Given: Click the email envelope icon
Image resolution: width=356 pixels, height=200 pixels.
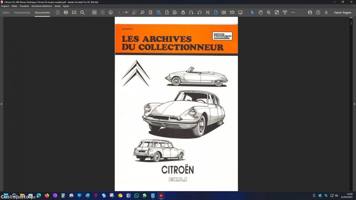Looking at the screenshot, I should point(74,12).
